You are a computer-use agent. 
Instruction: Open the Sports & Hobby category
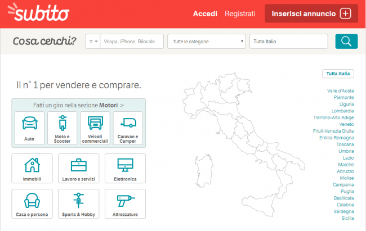pos(79,203)
